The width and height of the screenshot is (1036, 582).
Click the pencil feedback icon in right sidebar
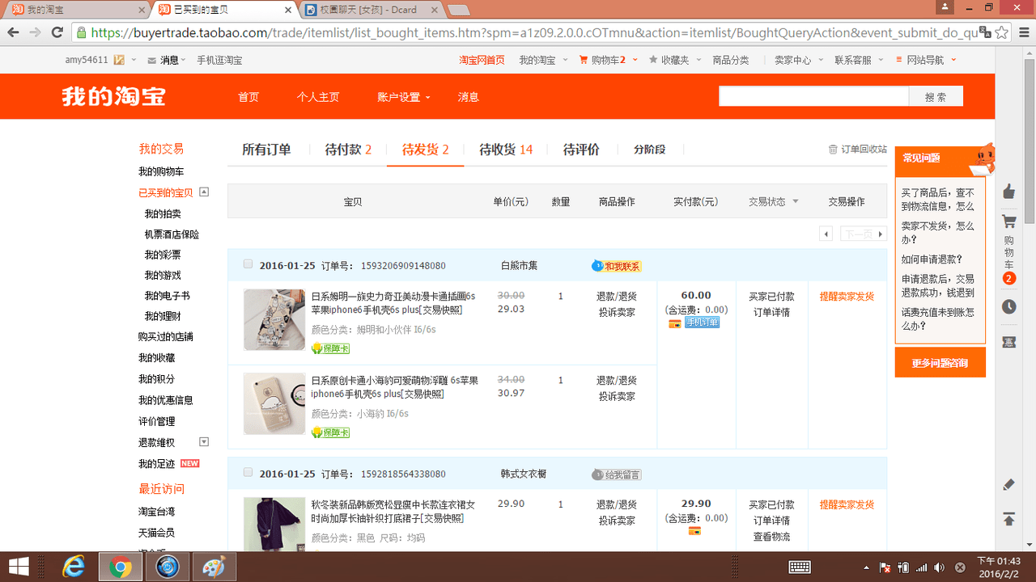(1008, 484)
